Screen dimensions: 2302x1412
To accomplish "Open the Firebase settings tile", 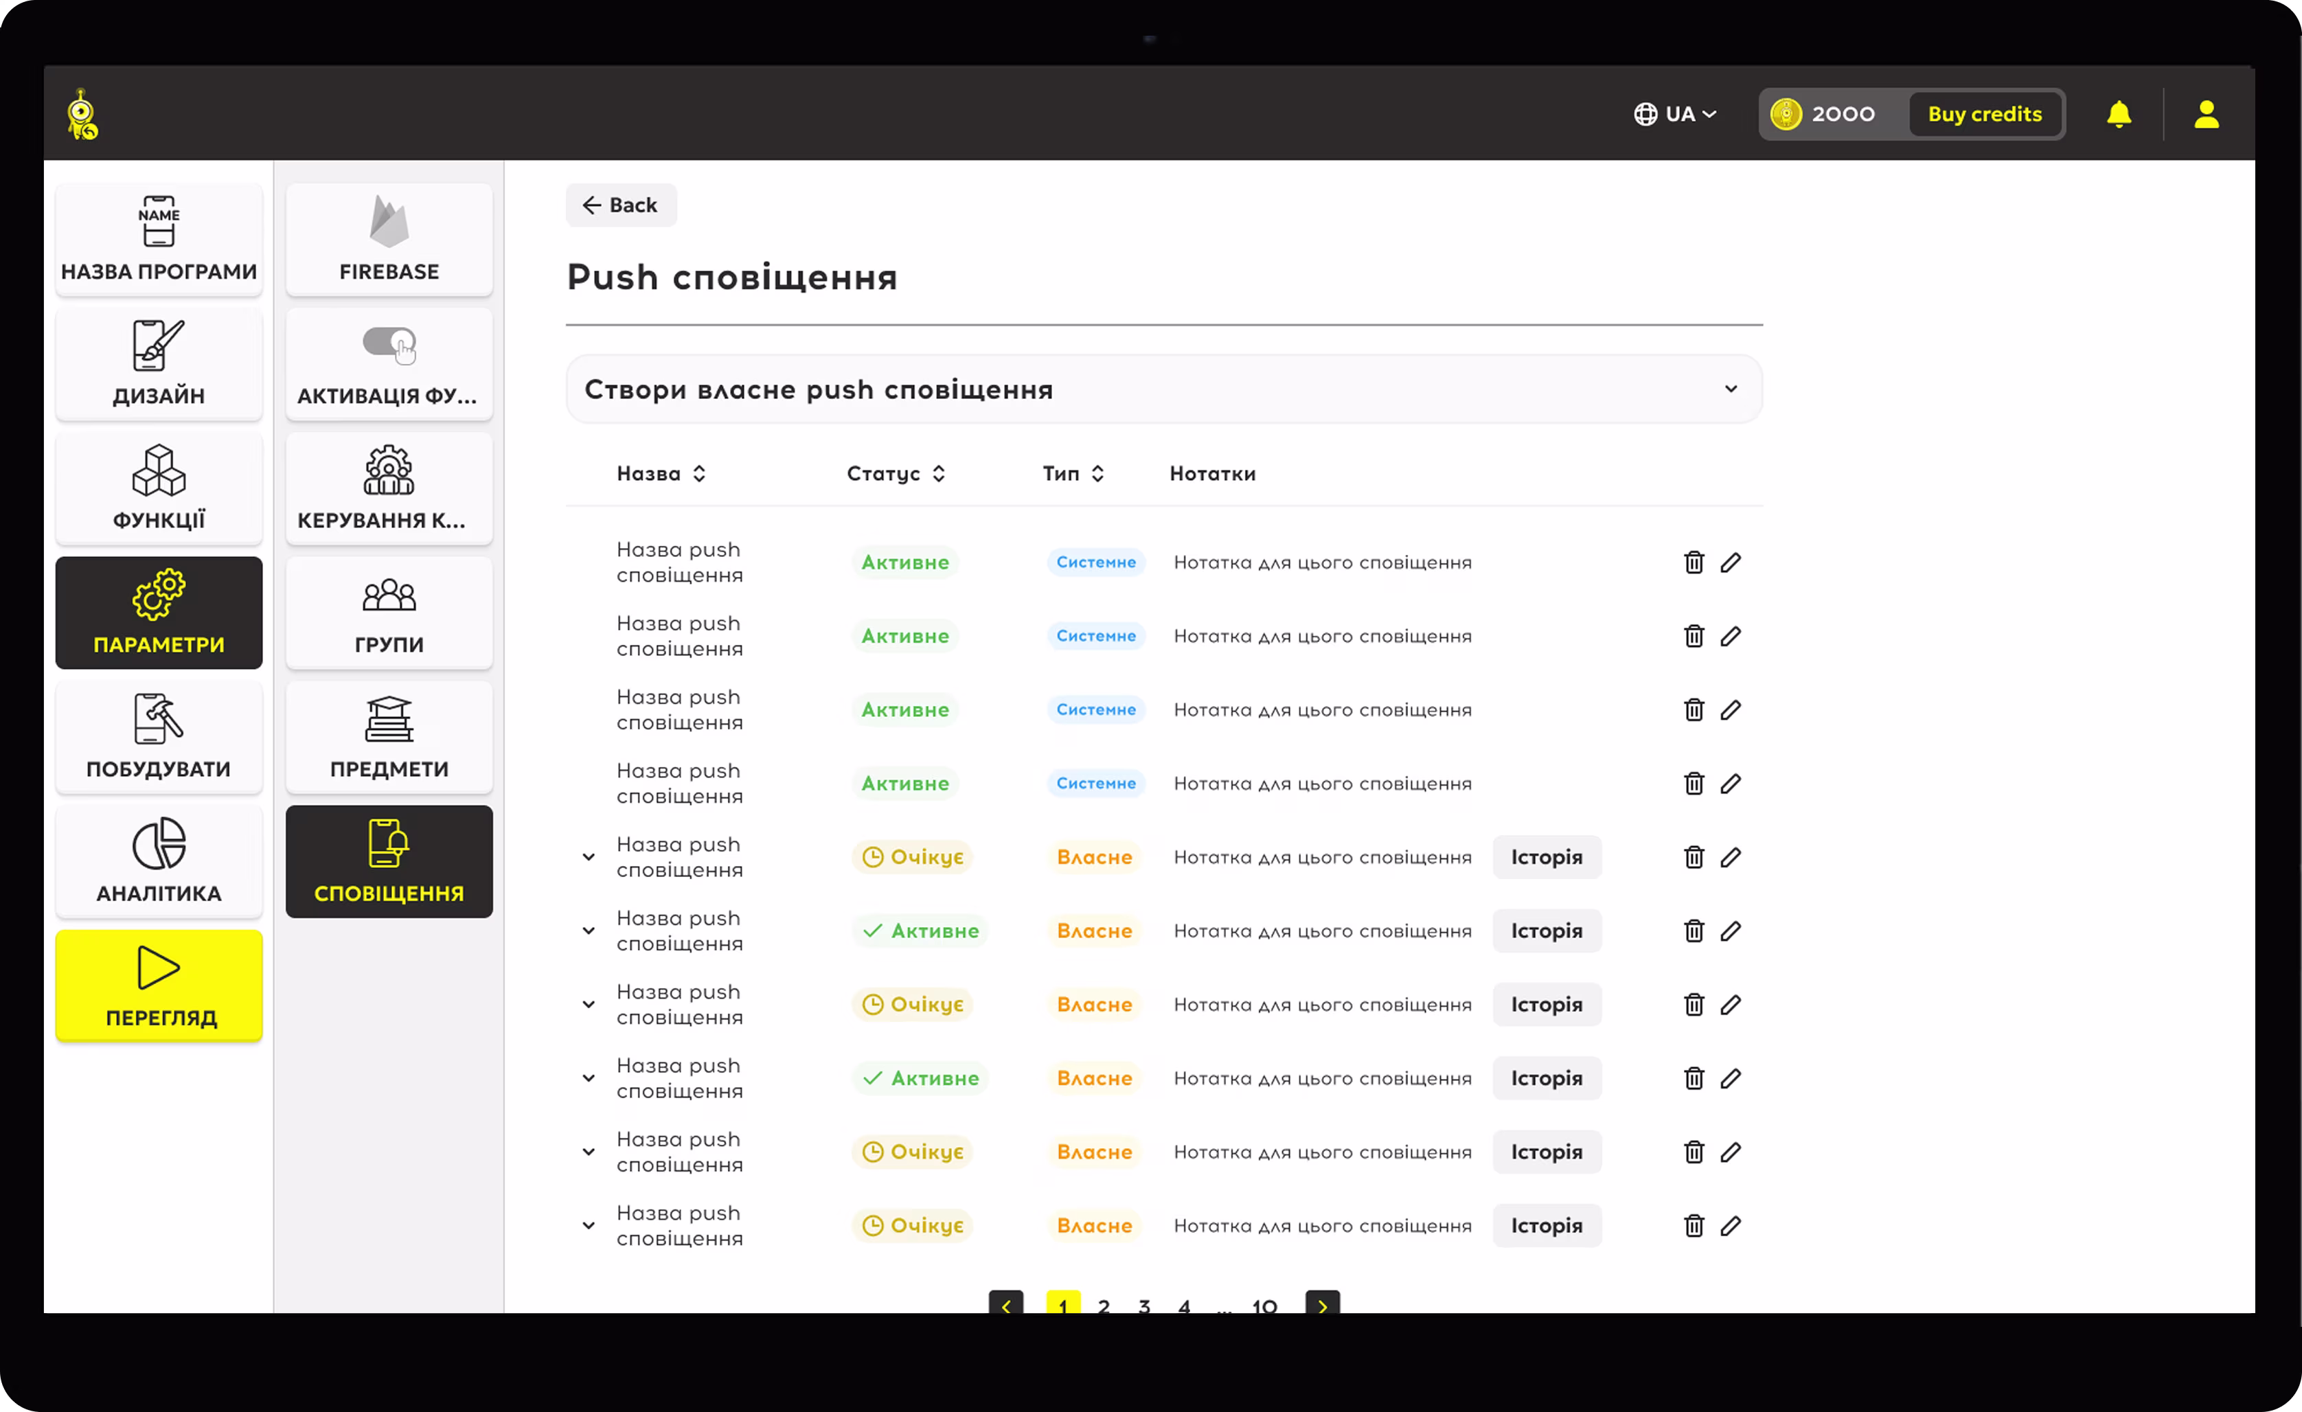I will [x=389, y=239].
